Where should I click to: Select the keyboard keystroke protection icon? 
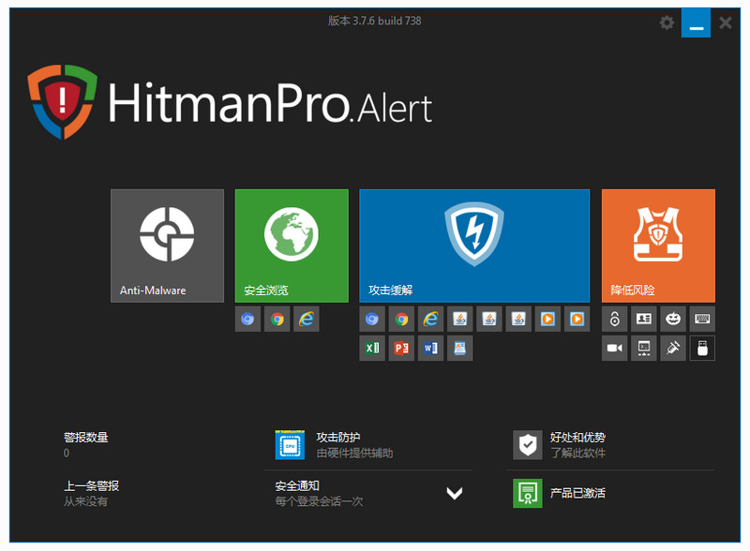pos(701,319)
